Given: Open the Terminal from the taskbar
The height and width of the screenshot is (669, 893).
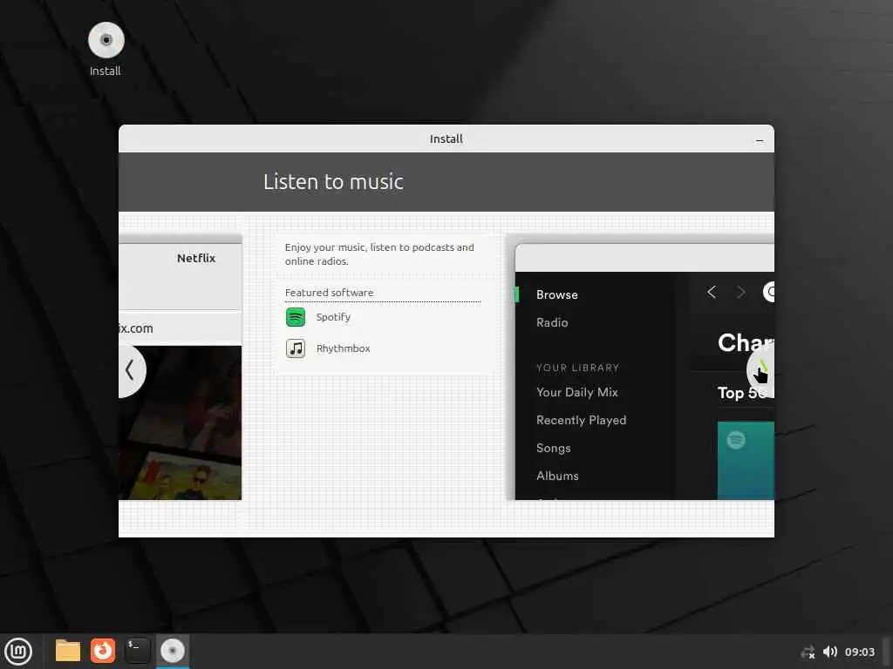Looking at the screenshot, I should [137, 651].
